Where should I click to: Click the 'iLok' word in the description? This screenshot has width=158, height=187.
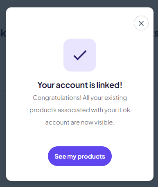click(124, 110)
